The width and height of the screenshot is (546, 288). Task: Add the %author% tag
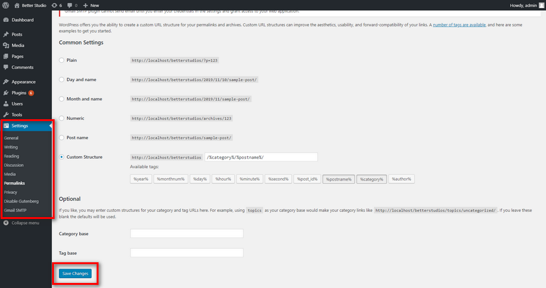[x=402, y=179]
